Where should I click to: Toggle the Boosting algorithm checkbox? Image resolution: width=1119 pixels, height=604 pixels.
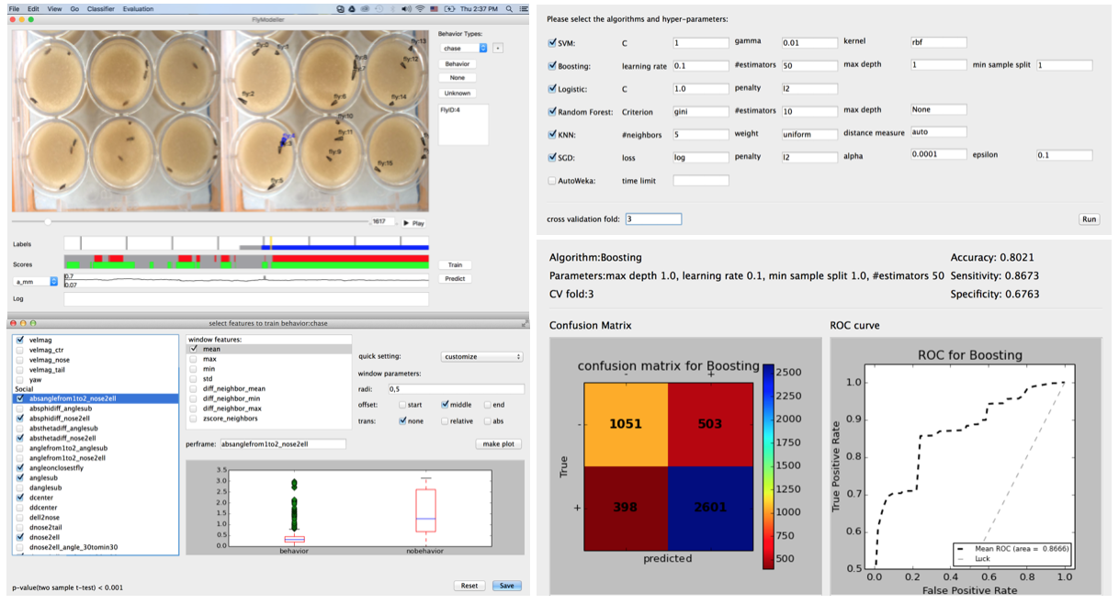552,65
